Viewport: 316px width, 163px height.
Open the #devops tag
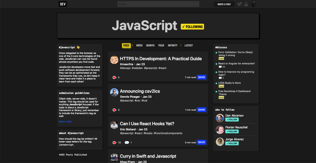pos(125,68)
